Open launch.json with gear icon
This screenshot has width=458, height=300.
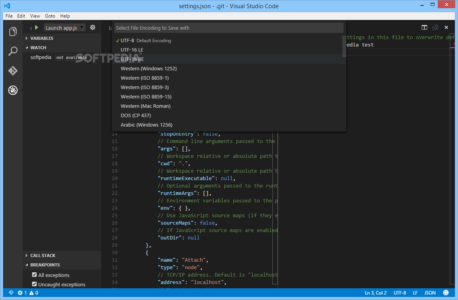[93, 27]
